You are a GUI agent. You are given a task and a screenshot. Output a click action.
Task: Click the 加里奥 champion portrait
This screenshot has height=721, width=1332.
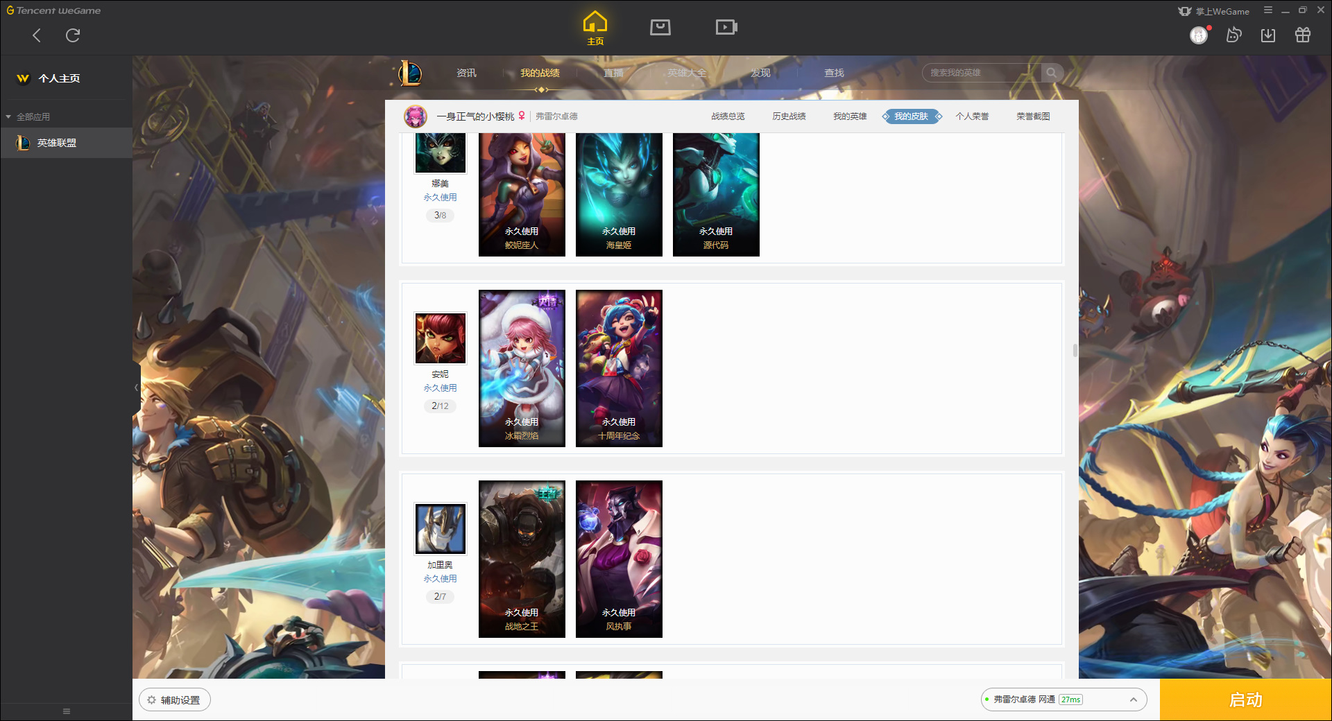[x=441, y=528]
